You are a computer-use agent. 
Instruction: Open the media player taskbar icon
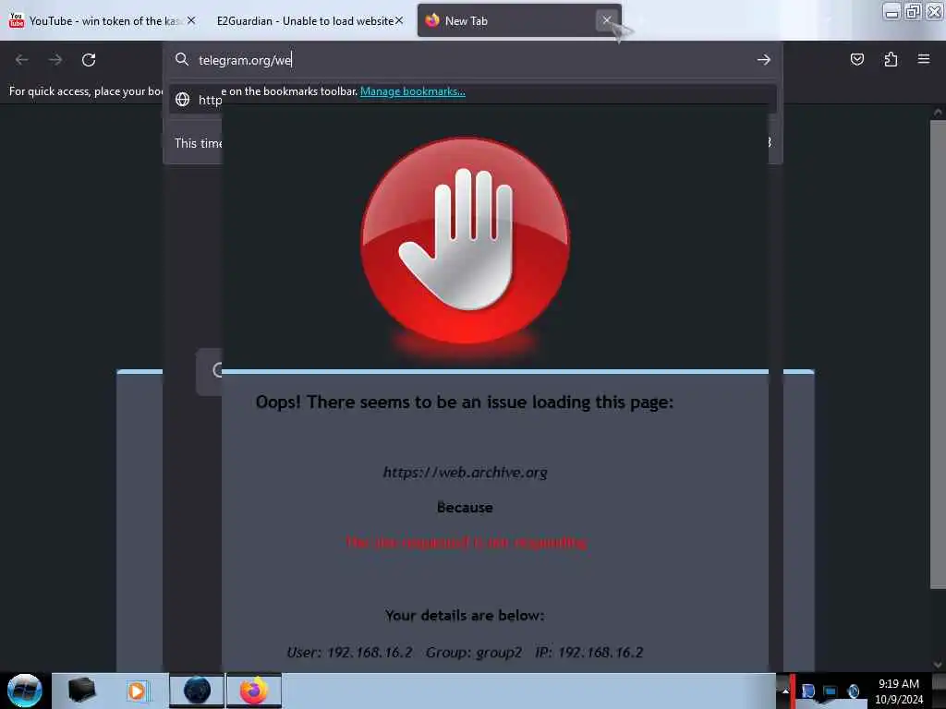[x=137, y=691]
